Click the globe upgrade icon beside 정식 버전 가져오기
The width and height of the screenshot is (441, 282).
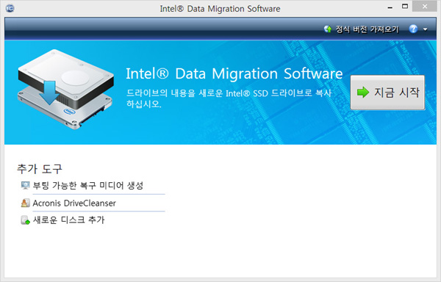tap(328, 29)
